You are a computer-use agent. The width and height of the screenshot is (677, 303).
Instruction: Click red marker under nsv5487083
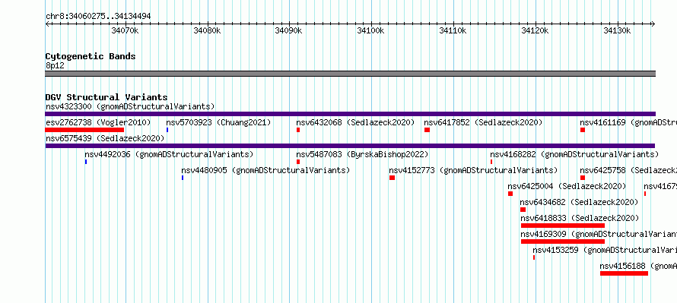[x=298, y=162]
